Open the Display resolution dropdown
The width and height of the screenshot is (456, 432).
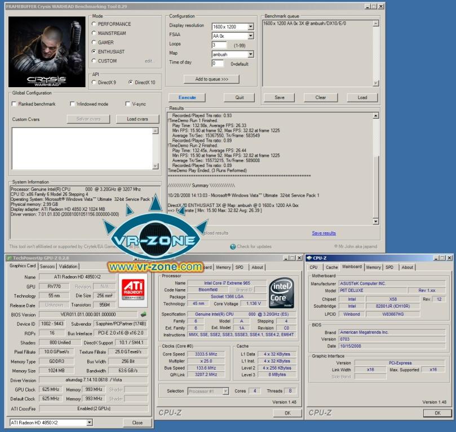click(x=251, y=26)
